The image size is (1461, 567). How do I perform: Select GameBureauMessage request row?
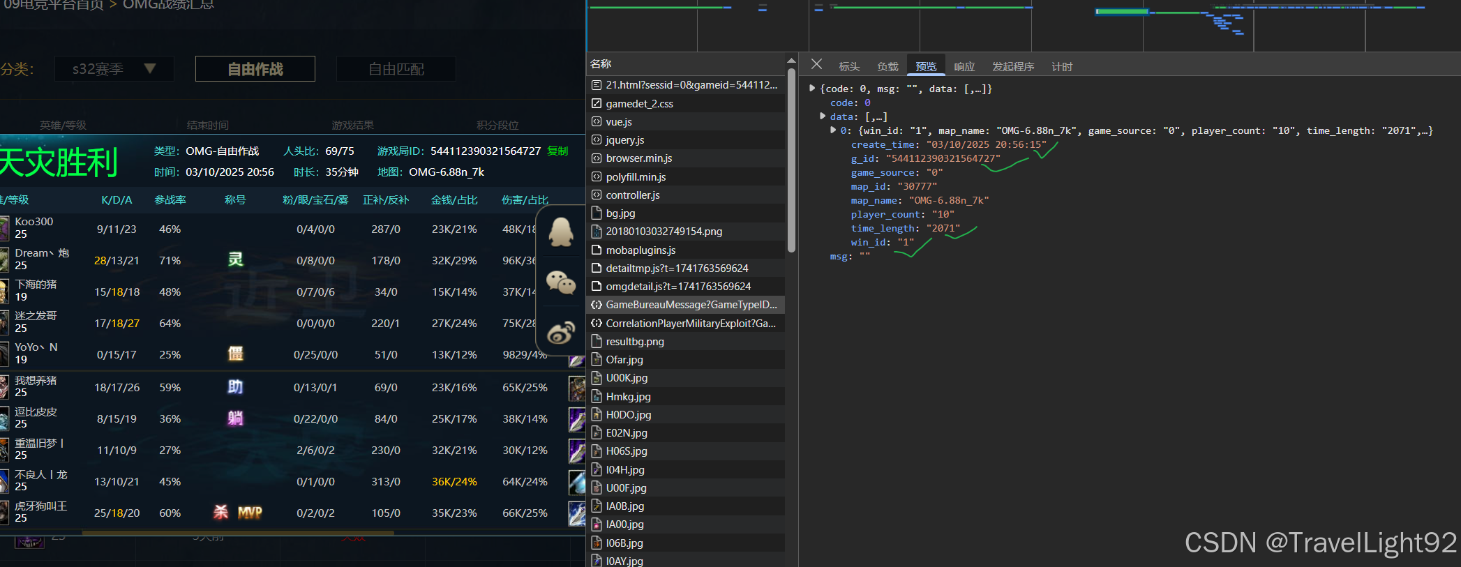[x=687, y=304]
